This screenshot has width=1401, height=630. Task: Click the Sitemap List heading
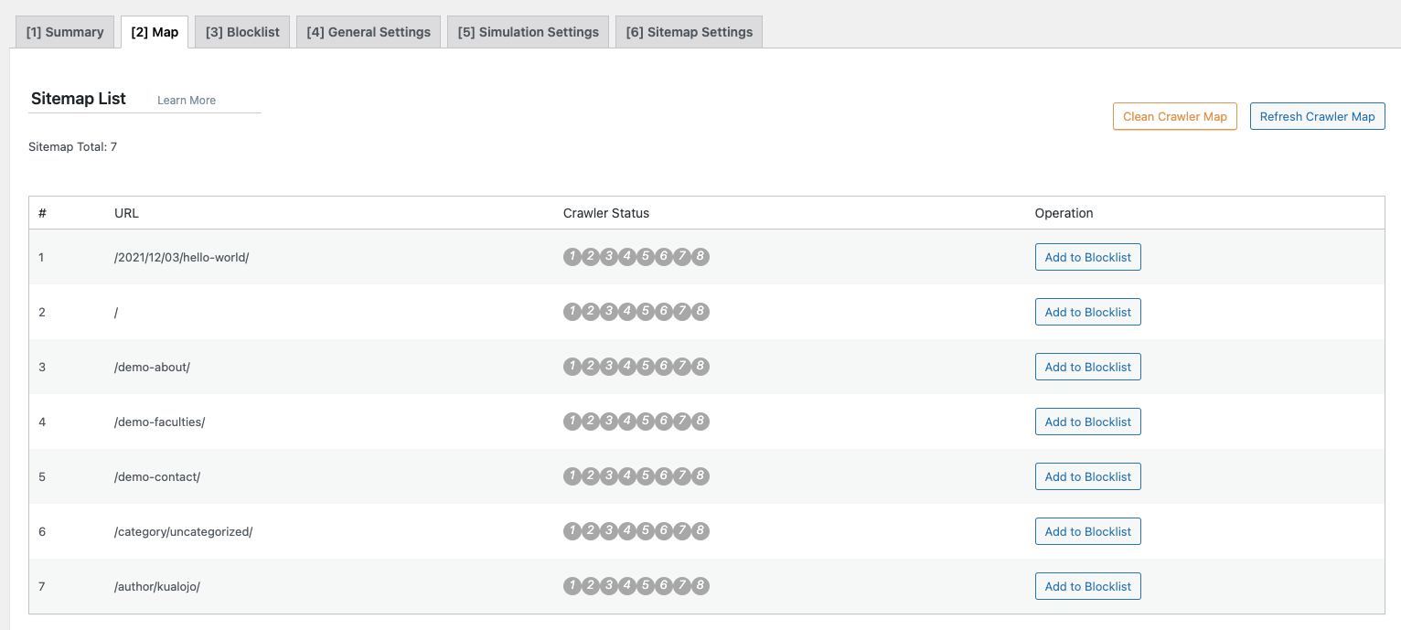79,99
